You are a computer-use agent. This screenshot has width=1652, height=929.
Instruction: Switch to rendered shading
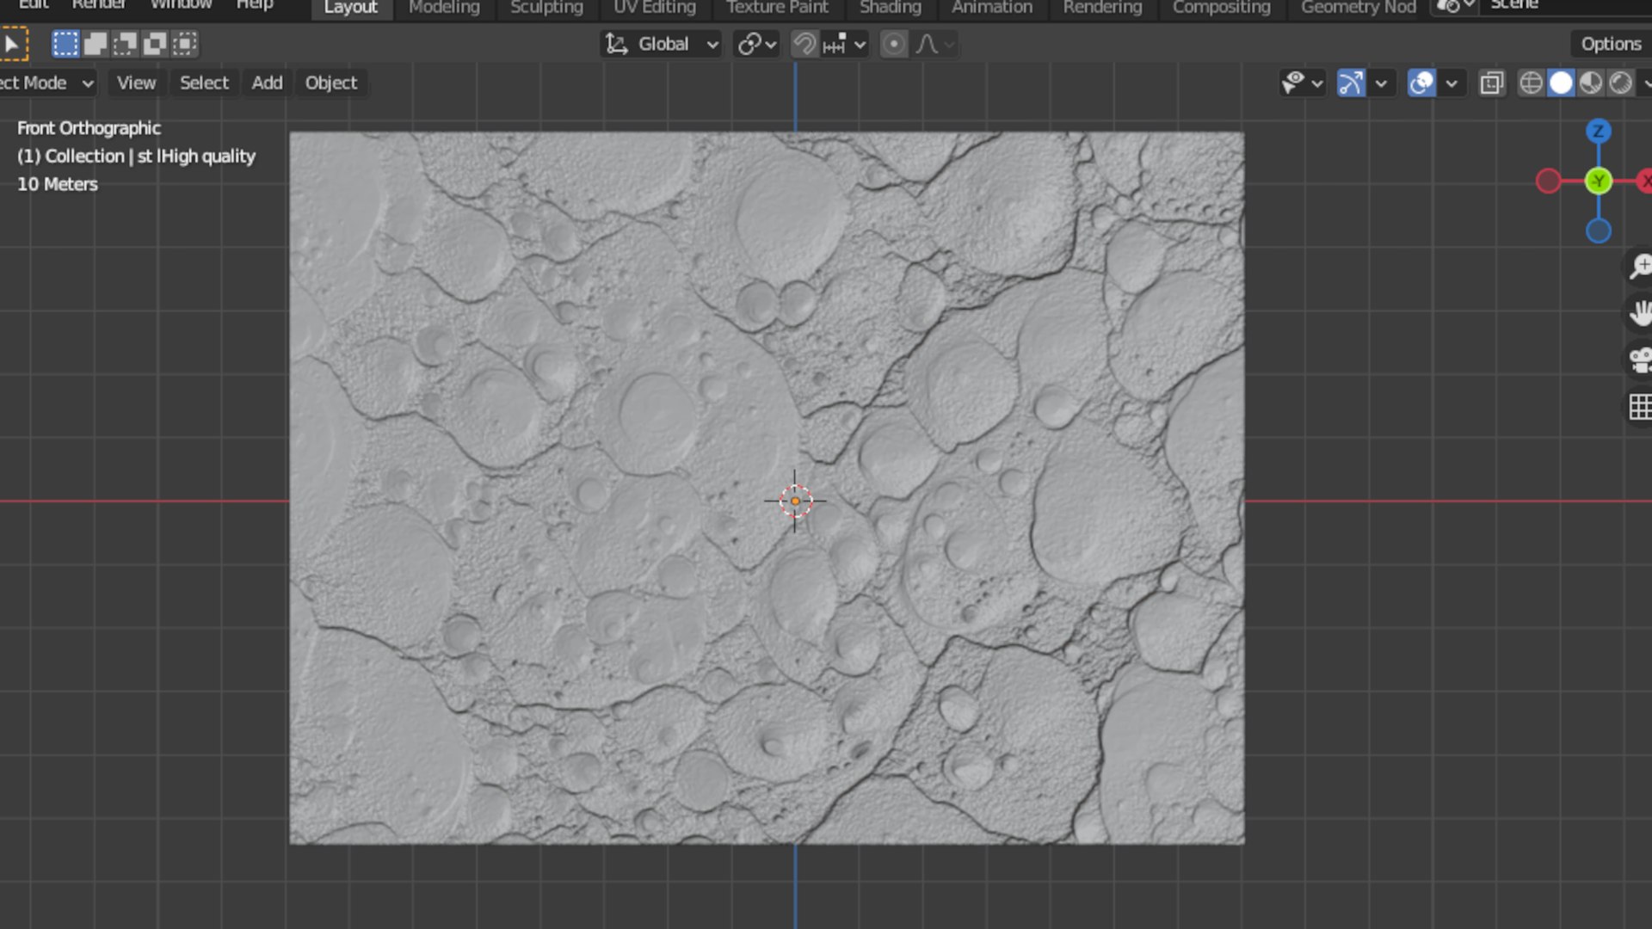pos(1621,83)
